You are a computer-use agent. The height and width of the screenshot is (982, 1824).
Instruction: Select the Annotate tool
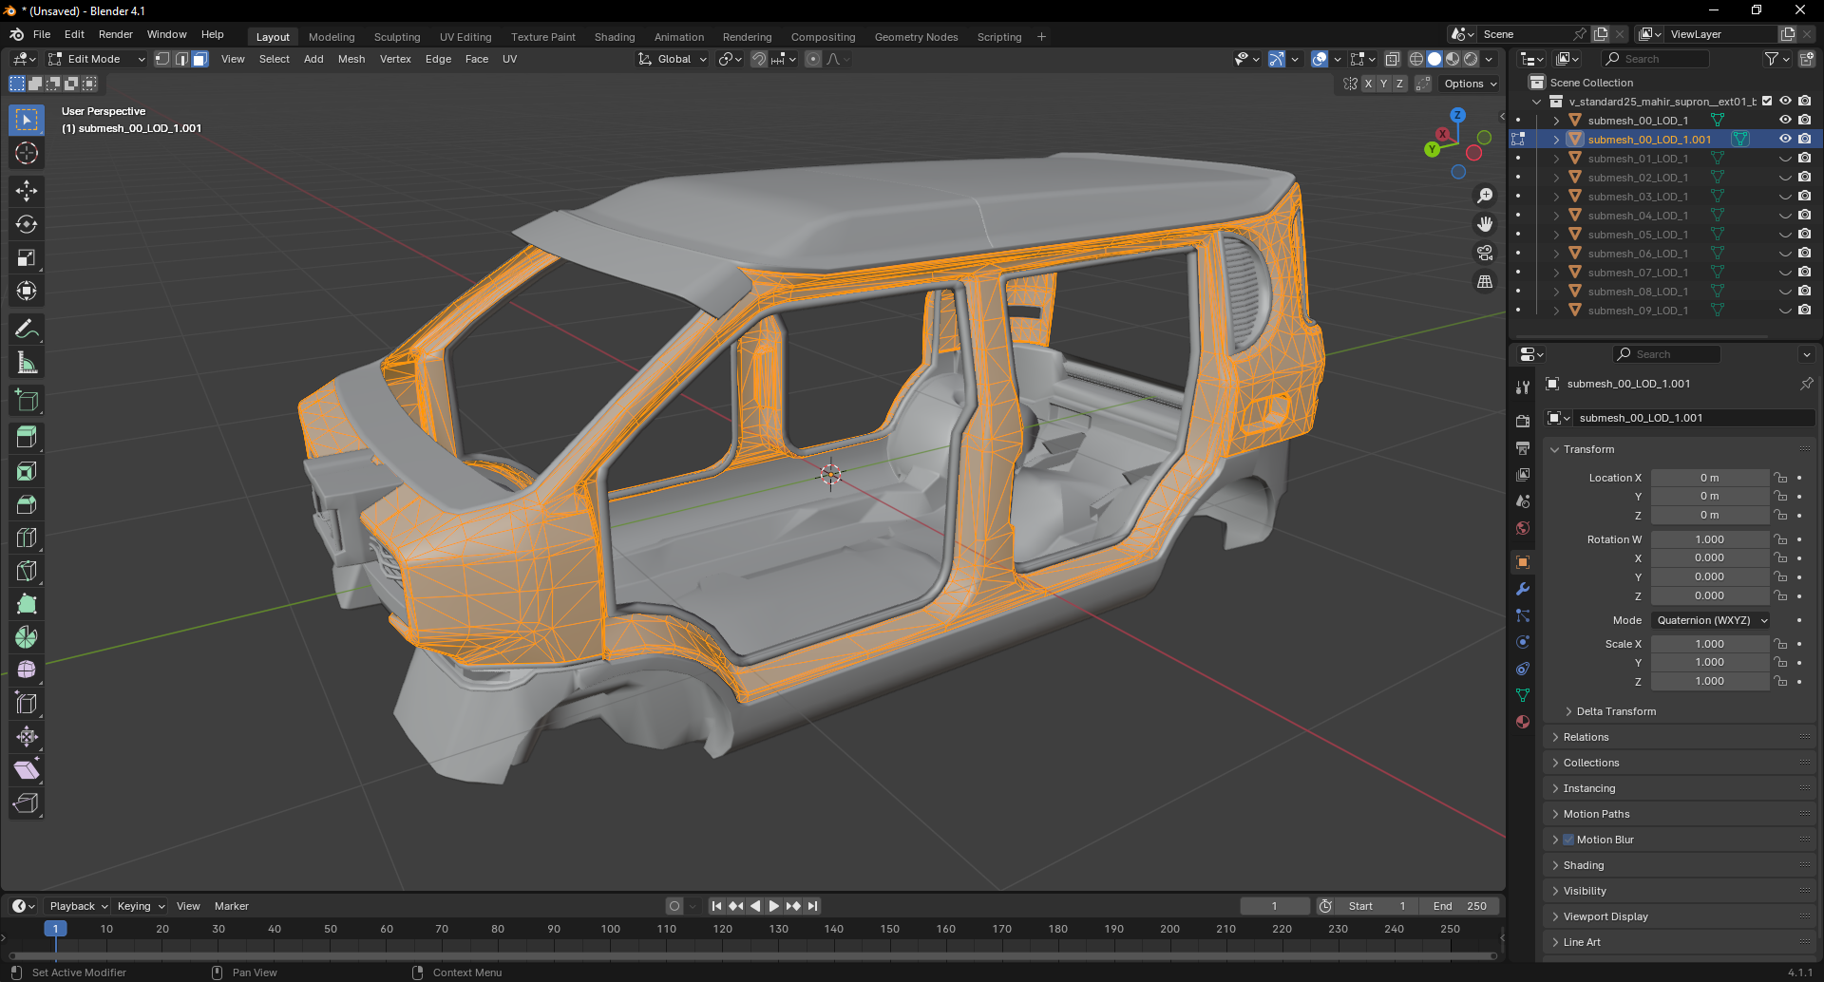click(27, 330)
